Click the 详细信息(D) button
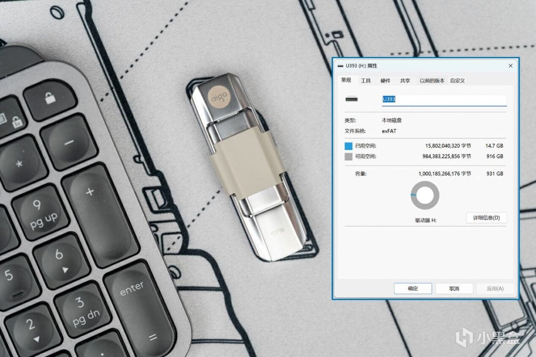The height and width of the screenshot is (357, 536). (486, 218)
